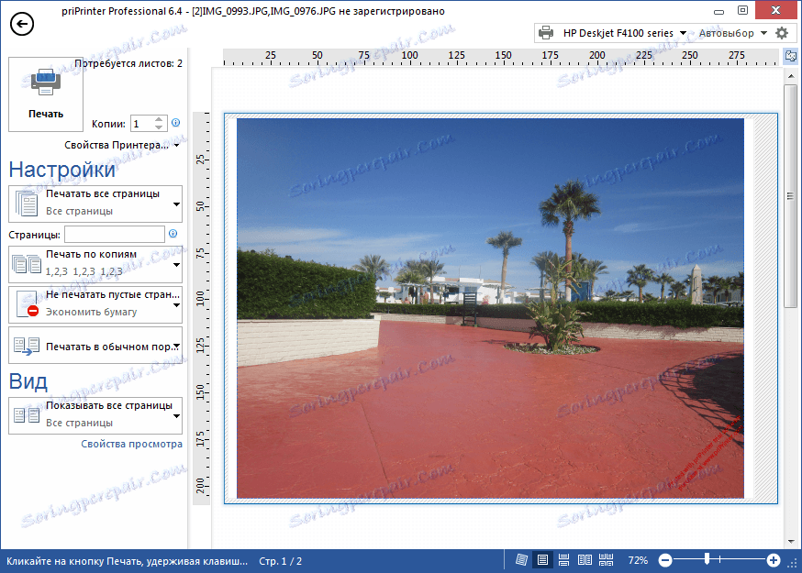Viewport: 802px width, 573px height.
Task: Select the multi-page thumbnail grid view
Action: (x=607, y=560)
